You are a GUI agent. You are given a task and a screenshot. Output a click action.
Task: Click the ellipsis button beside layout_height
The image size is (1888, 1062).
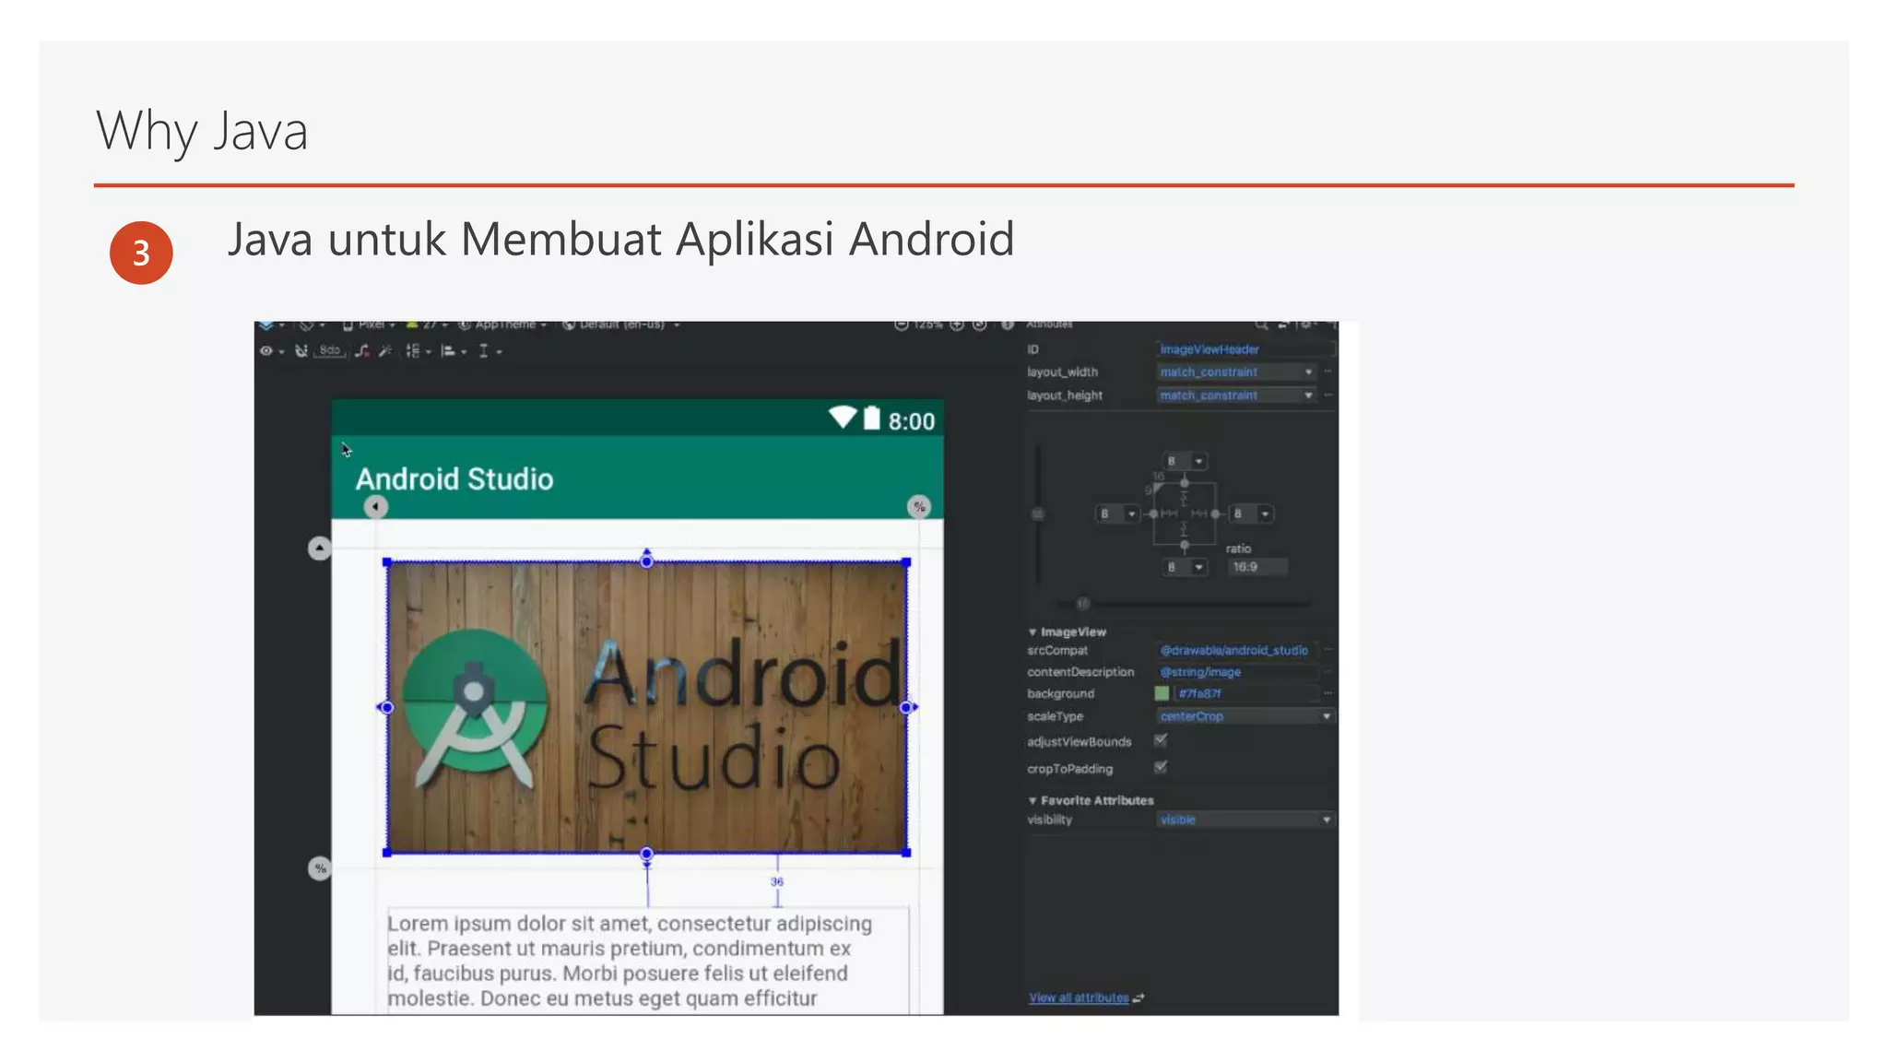tap(1328, 395)
